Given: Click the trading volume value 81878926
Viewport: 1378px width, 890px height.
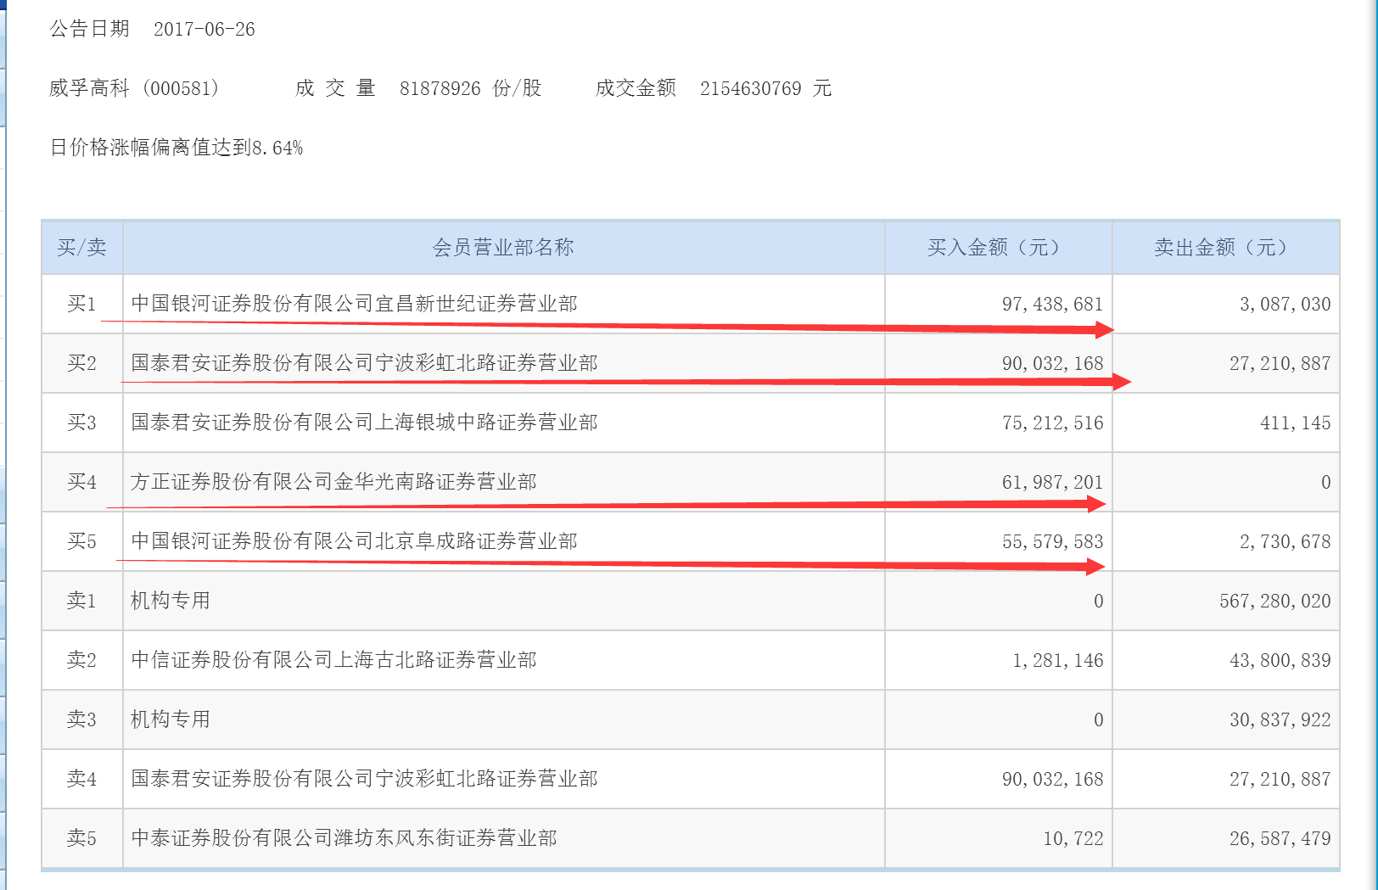Looking at the screenshot, I should (440, 88).
